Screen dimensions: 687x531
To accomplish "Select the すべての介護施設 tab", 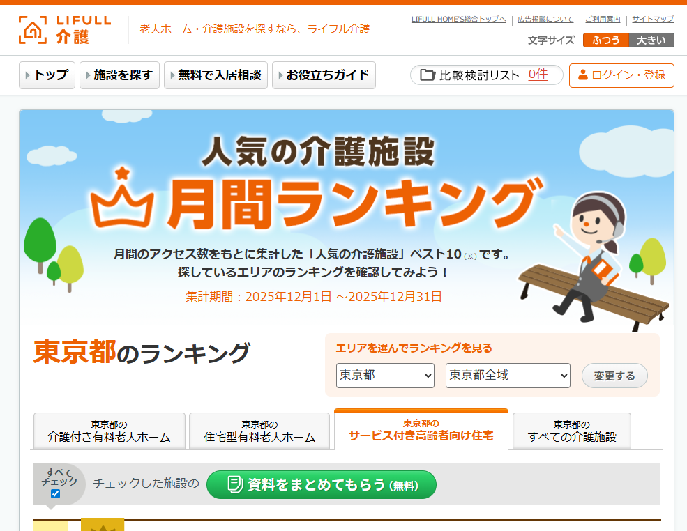I will coord(572,432).
